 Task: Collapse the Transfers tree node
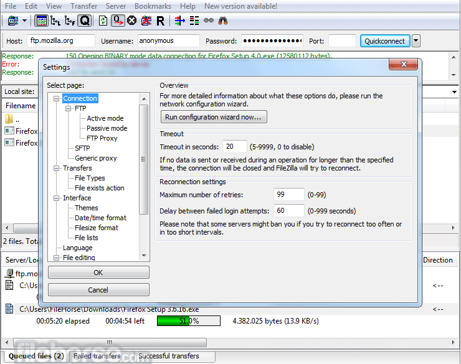[56, 168]
